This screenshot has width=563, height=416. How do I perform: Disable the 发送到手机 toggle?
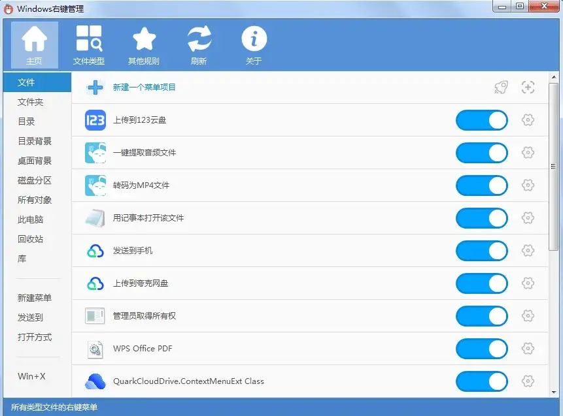click(x=481, y=251)
